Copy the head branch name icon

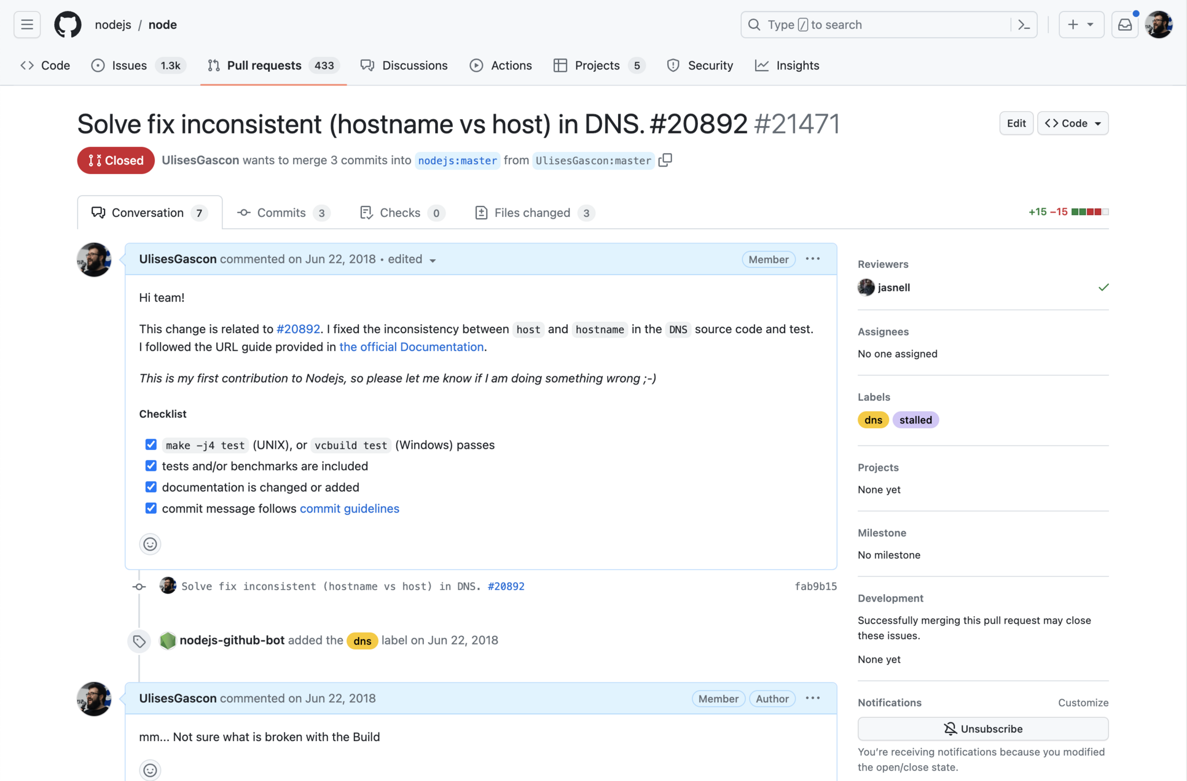point(665,160)
